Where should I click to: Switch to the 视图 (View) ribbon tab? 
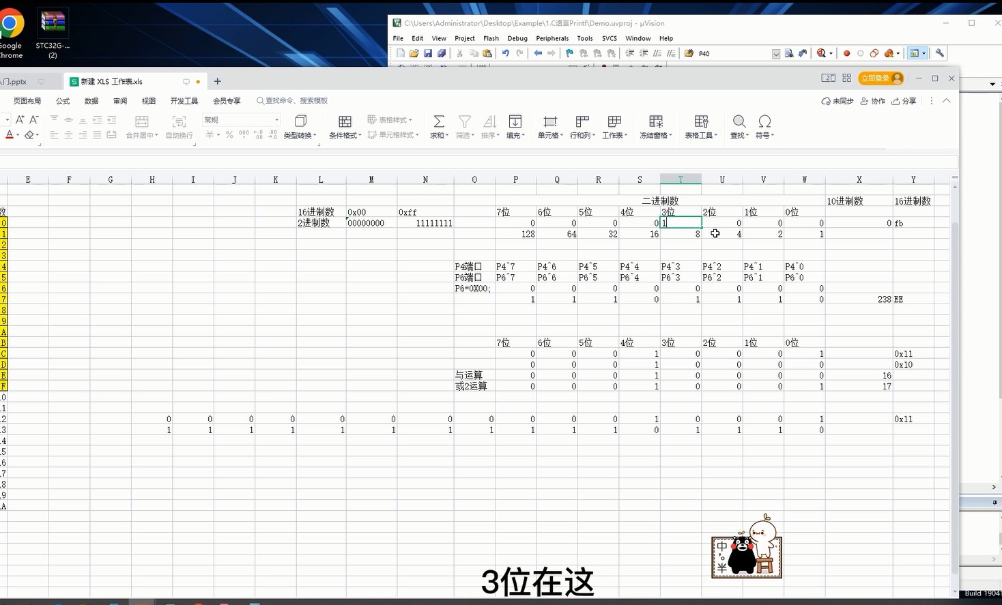coord(149,101)
